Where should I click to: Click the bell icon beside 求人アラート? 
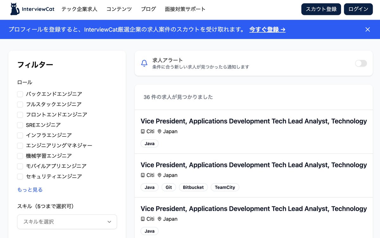(144, 63)
